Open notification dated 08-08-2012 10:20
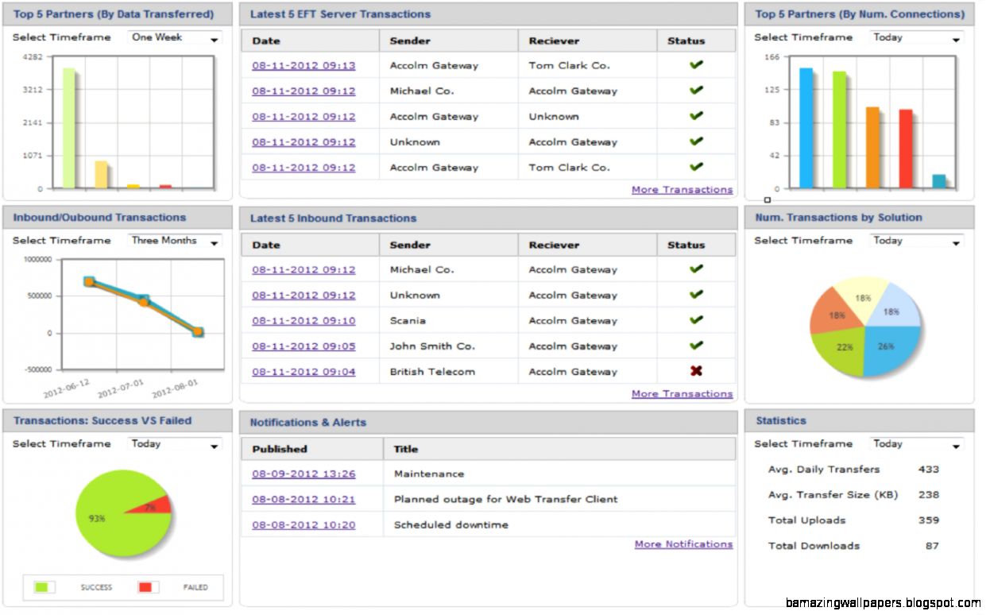Viewport: 990px width, 615px height. [304, 525]
